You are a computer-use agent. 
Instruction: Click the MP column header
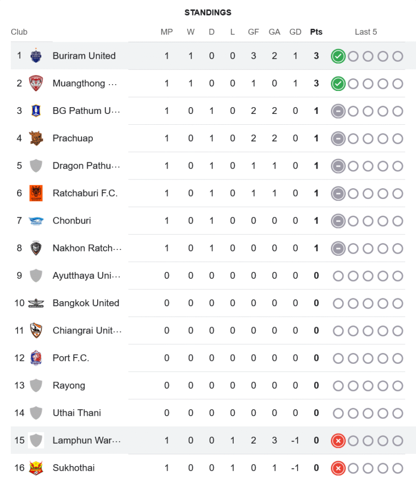coord(167,32)
